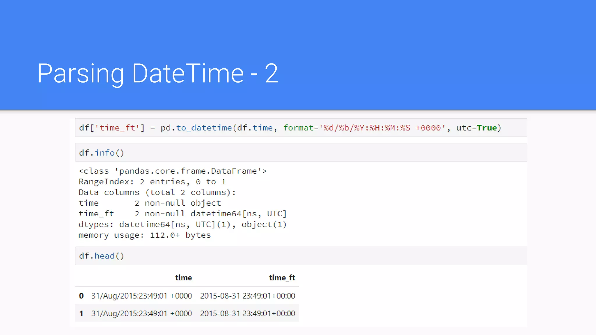Click row index 1 in the dataframe table
Viewport: 596px width, 335px height.
point(81,313)
